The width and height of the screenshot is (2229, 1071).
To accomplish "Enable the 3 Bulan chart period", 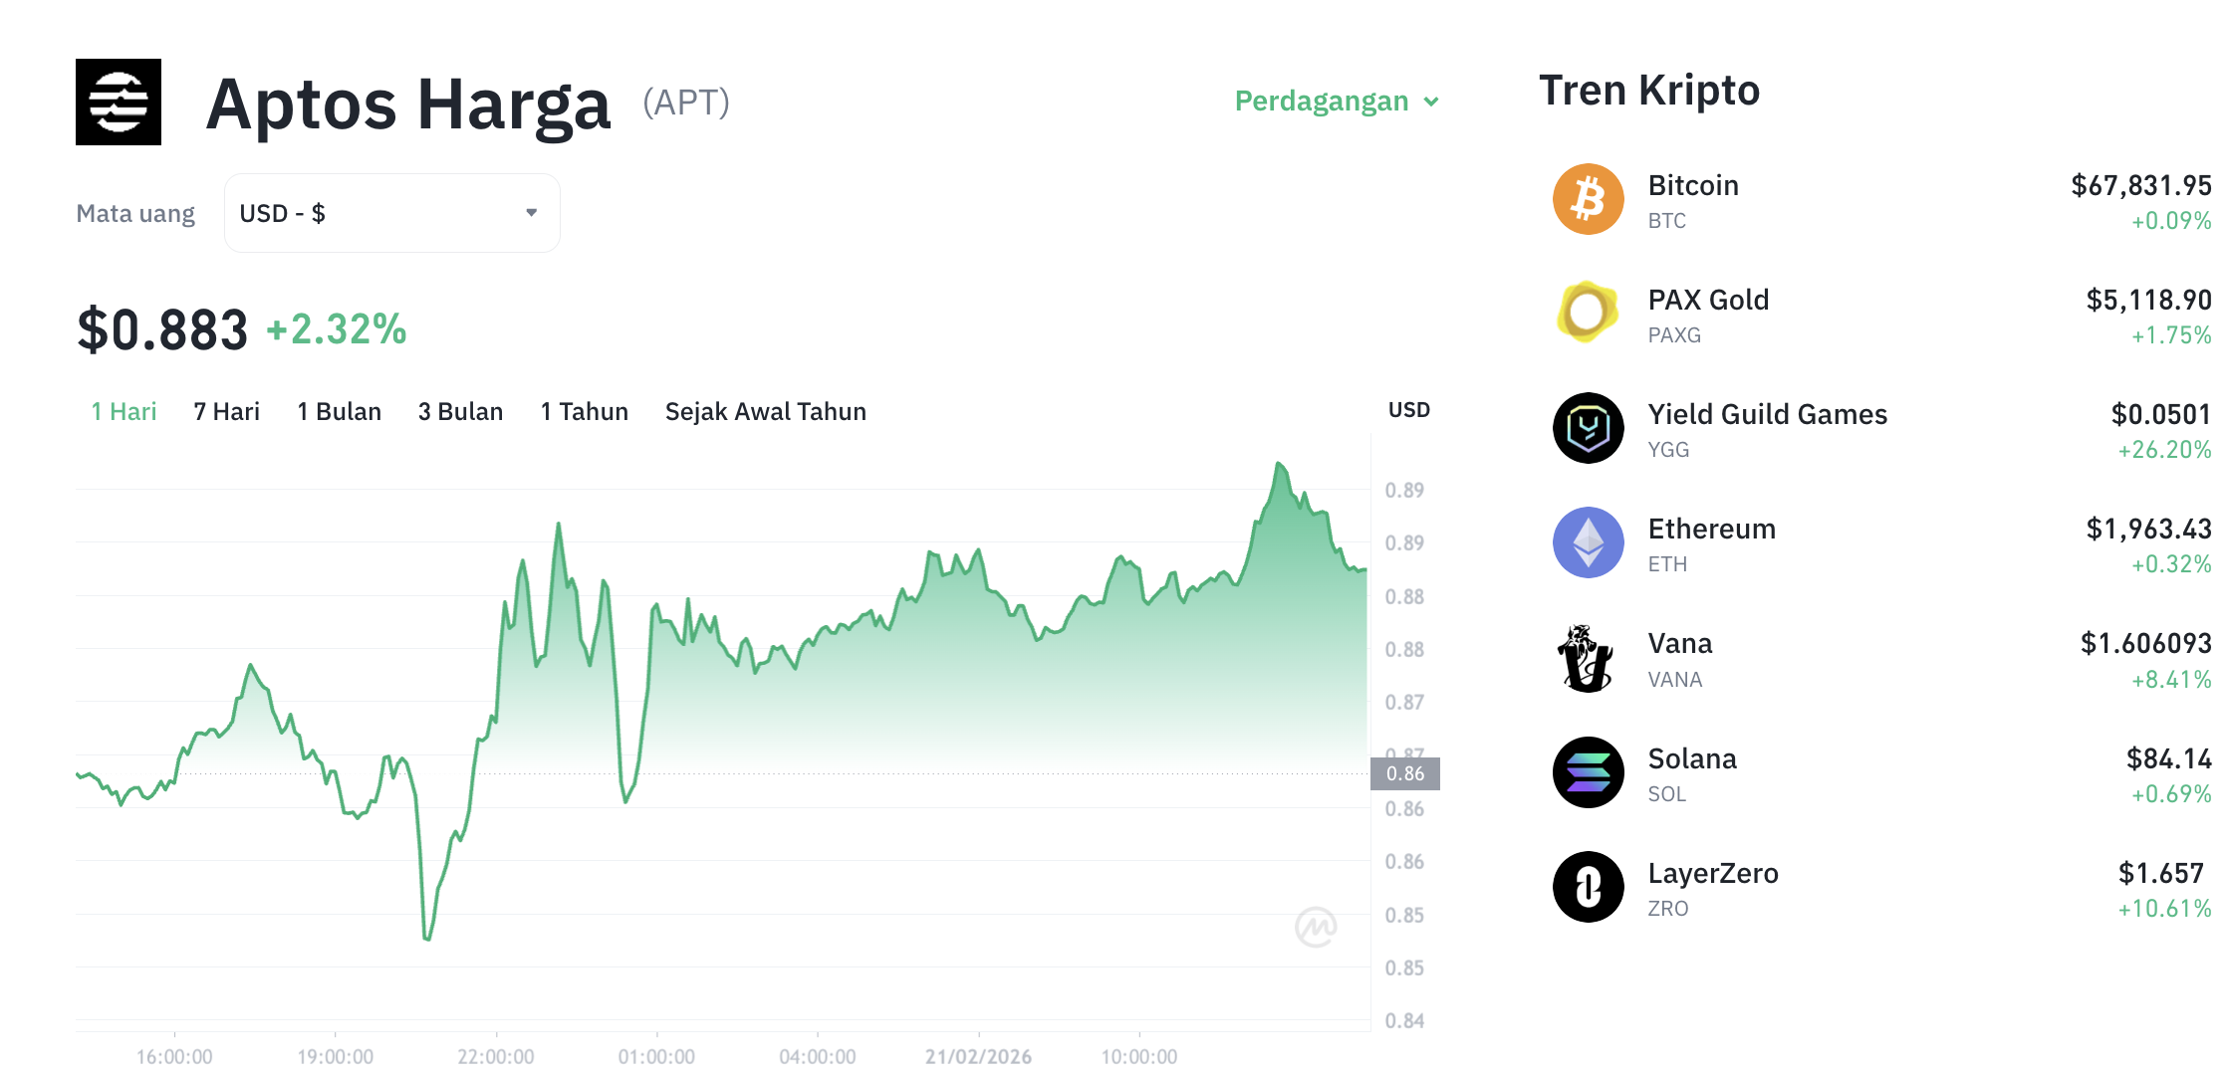I will coord(460,411).
